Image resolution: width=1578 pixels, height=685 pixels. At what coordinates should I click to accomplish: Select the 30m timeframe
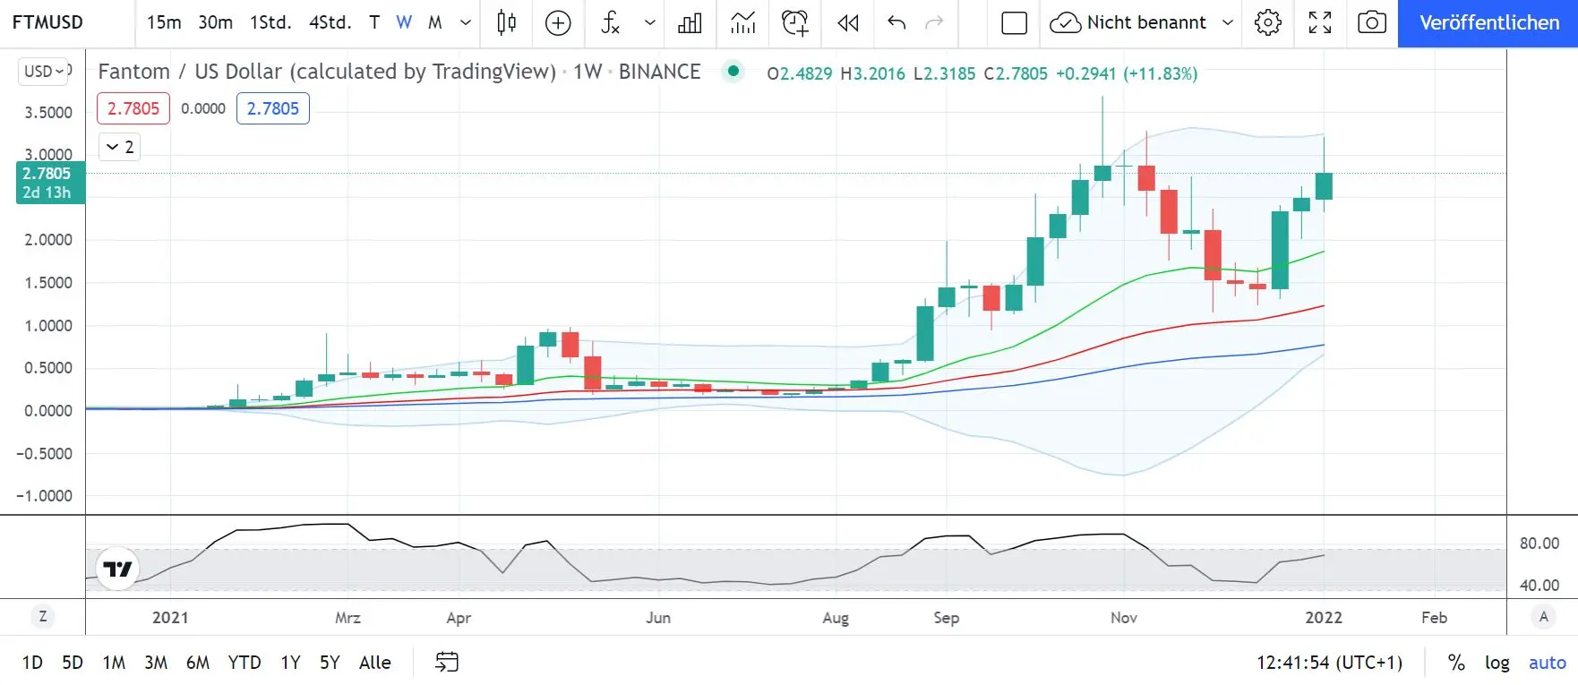(215, 22)
